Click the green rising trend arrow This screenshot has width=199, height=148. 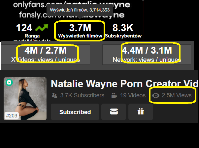pyautogui.click(x=42, y=27)
